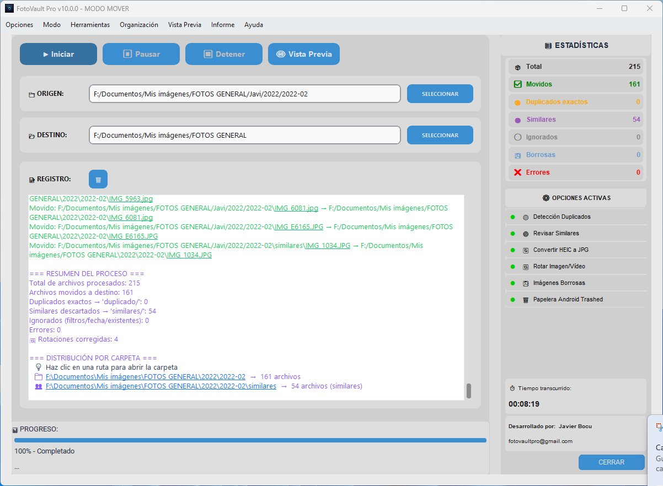Click the orange dot beside Duplicados exactos
The image size is (663, 486).
(x=517, y=102)
